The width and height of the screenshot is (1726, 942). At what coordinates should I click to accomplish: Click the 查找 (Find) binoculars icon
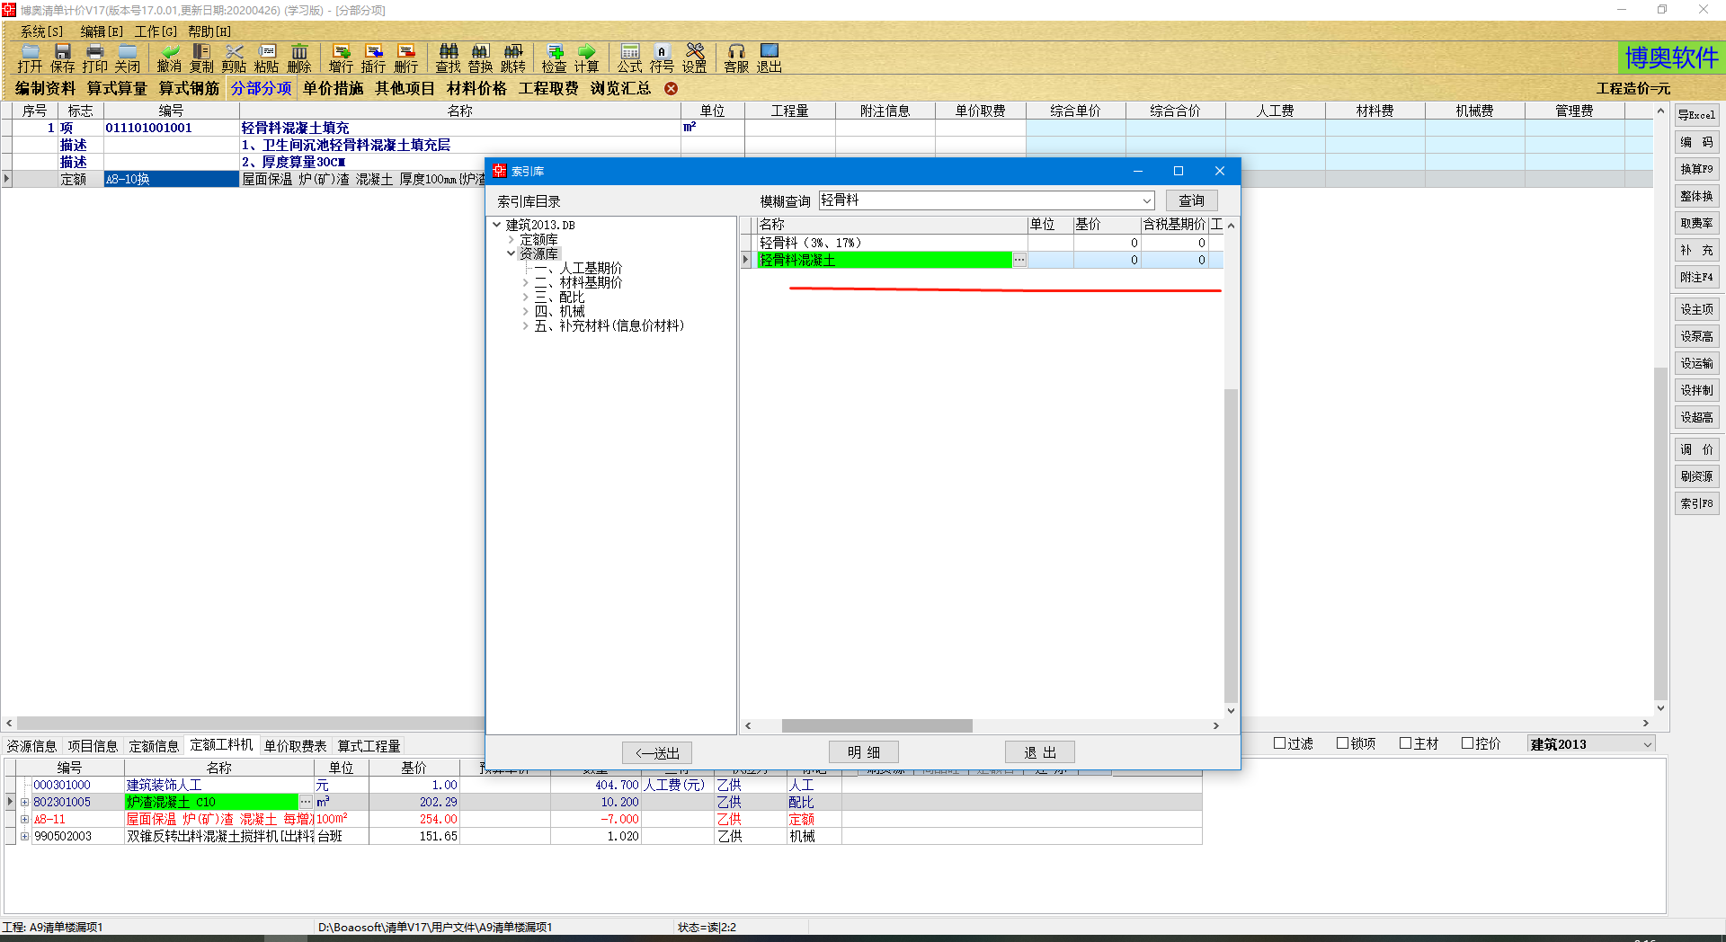[448, 58]
